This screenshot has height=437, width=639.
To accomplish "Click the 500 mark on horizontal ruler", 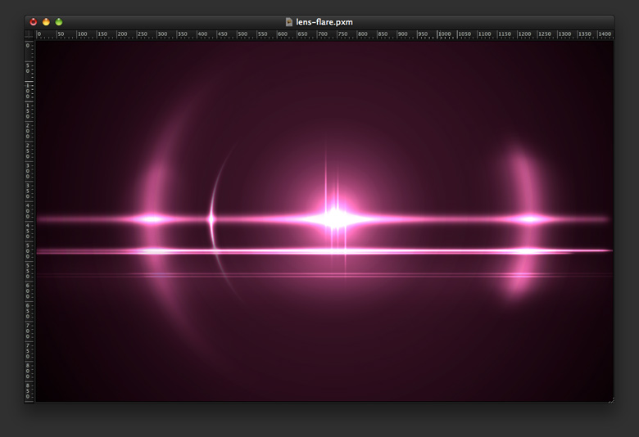I will 242,34.
